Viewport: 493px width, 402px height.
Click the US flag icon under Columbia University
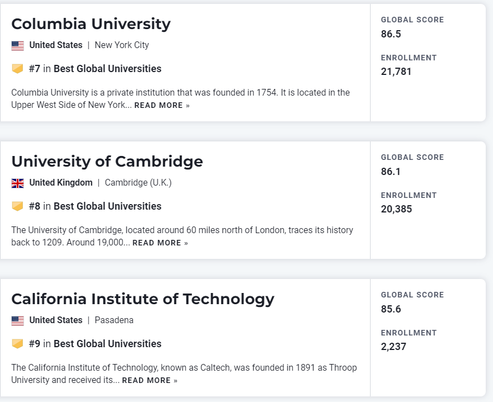[18, 45]
